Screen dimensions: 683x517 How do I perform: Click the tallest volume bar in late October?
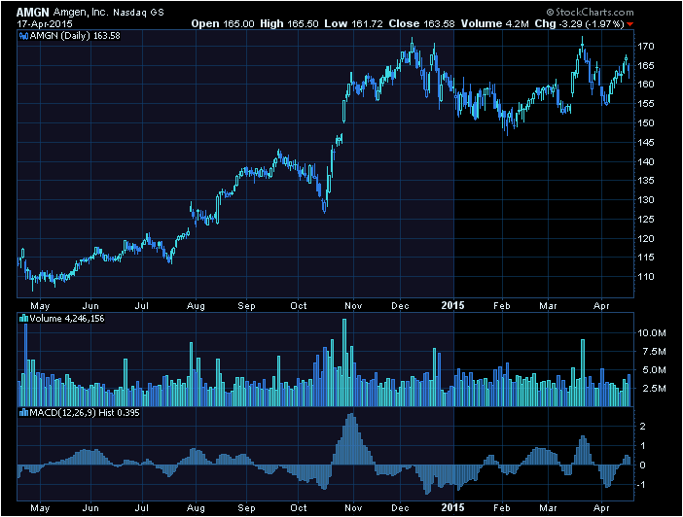(x=344, y=362)
